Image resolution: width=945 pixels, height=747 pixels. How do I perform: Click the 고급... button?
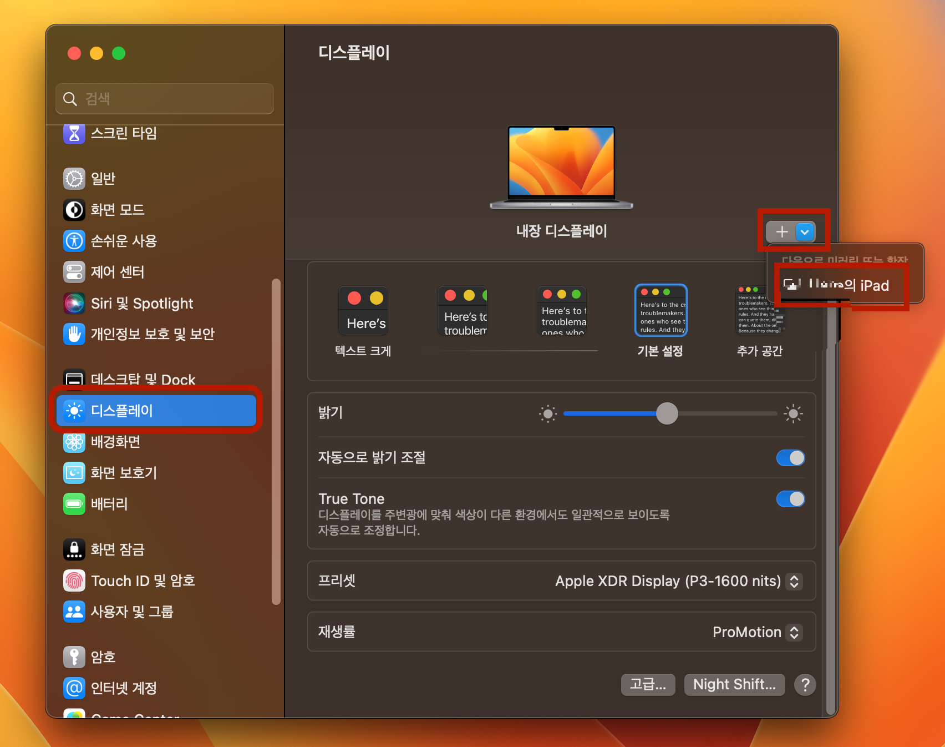click(648, 684)
